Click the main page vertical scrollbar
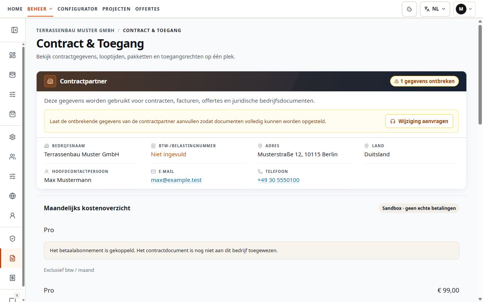 480,75
